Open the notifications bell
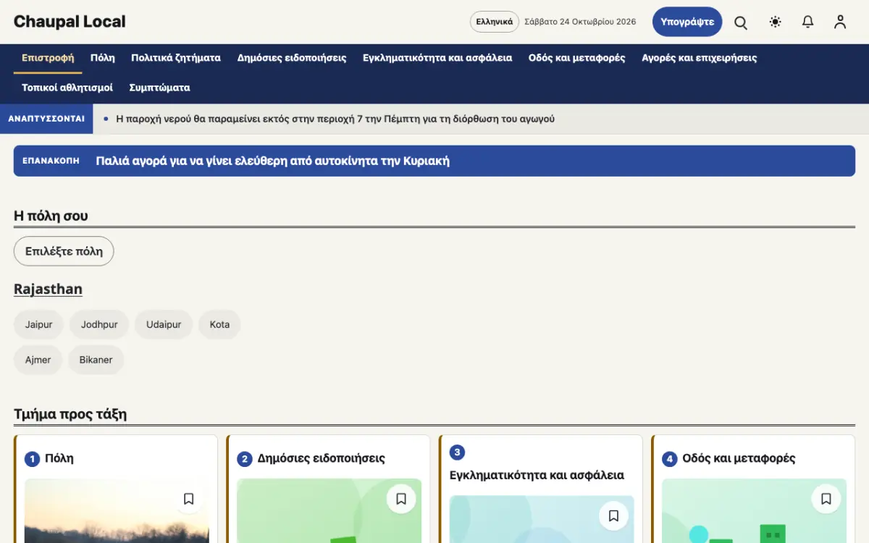The image size is (869, 543). click(808, 22)
